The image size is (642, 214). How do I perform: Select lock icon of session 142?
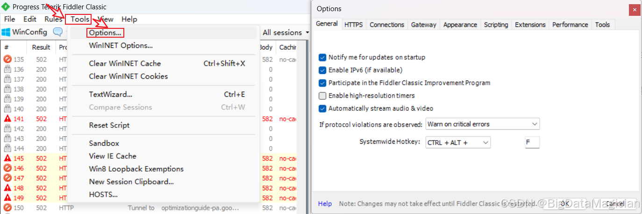click(7, 128)
